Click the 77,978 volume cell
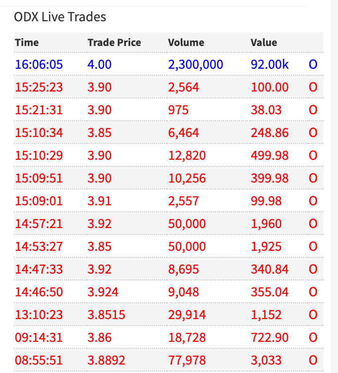Screen dimensions: 338x373 pyautogui.click(x=187, y=360)
